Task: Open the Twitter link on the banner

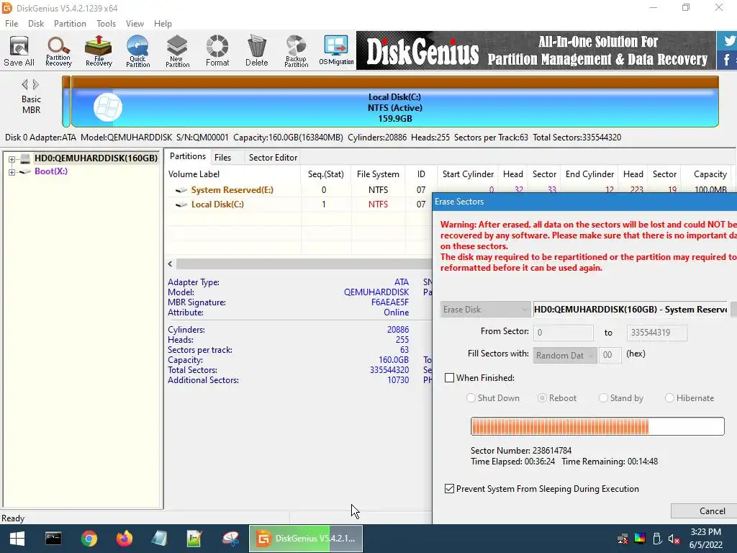Action: (x=728, y=41)
